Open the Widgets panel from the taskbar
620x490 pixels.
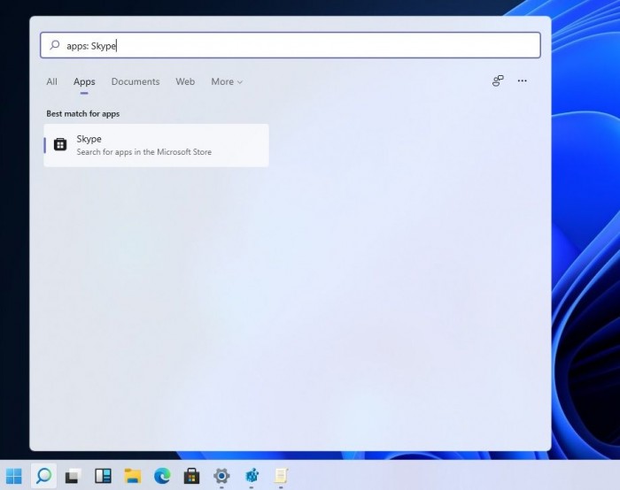tap(103, 476)
